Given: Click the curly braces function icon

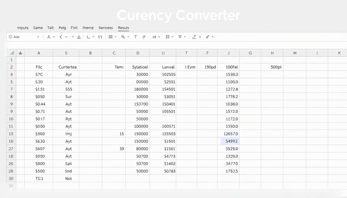Looking at the screenshot, I should (x=100, y=37).
